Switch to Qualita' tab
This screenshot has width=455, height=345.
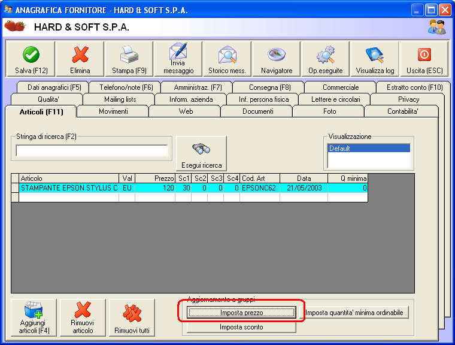[x=48, y=99]
